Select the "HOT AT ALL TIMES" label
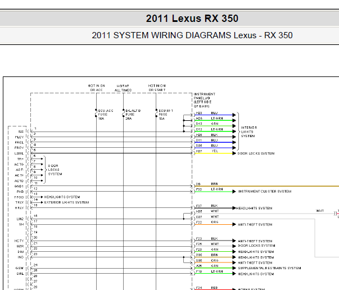The image size is (339, 290). pyautogui.click(x=123, y=88)
